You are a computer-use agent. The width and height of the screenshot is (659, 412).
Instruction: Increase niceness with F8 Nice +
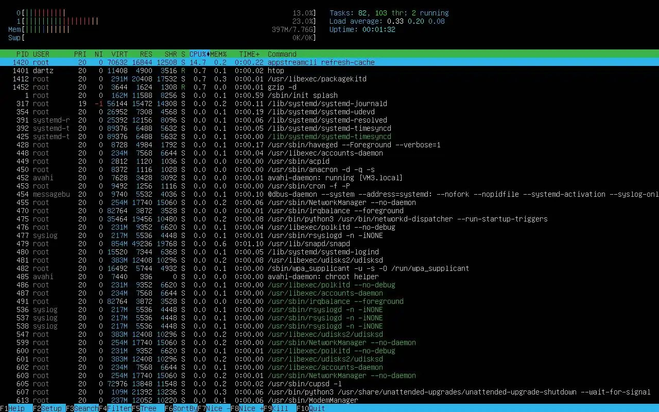point(247,408)
